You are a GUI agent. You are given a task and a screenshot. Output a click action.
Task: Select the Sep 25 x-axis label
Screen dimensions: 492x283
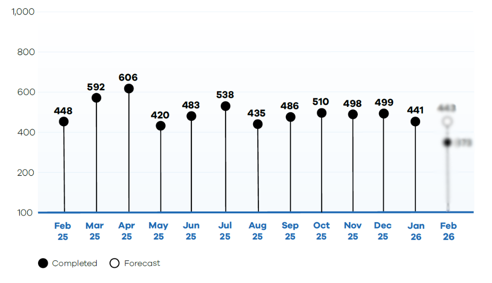click(x=290, y=231)
